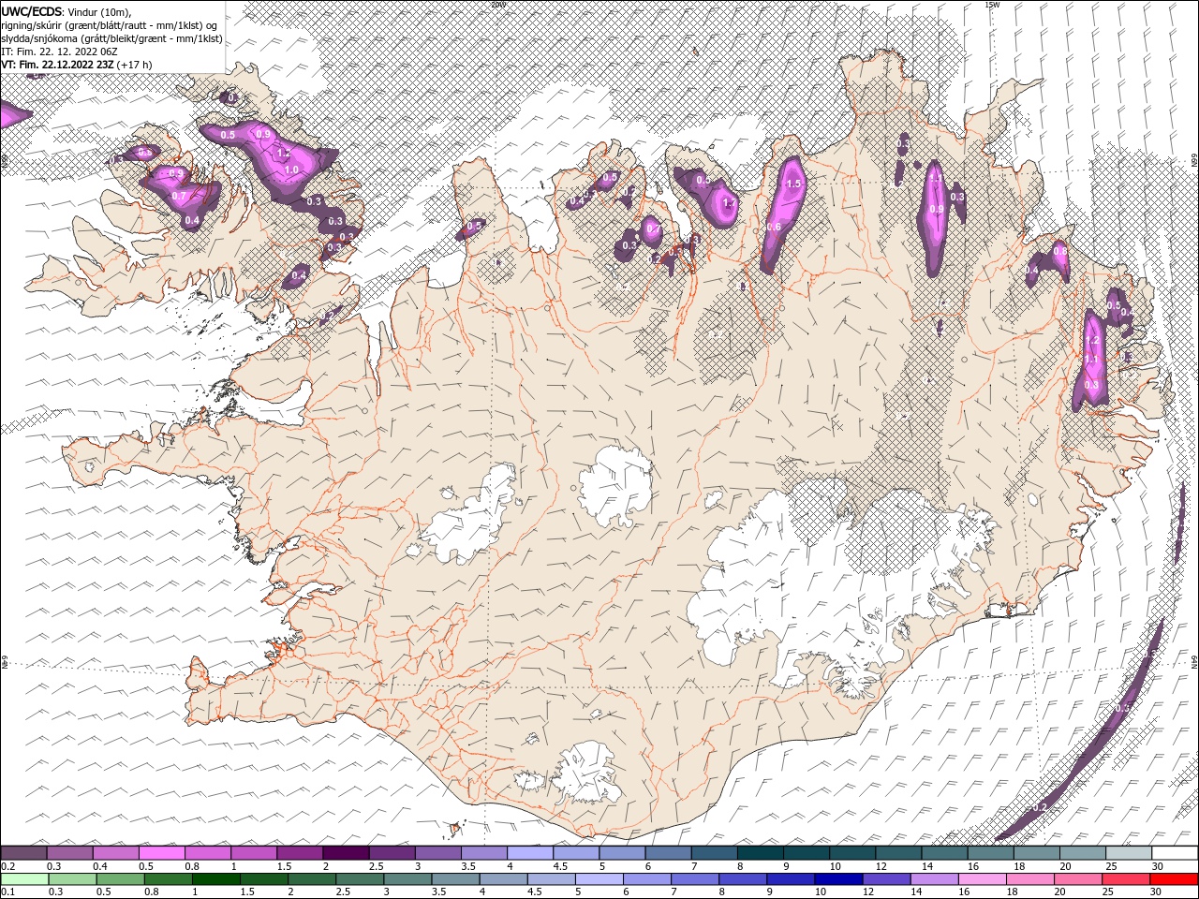Image resolution: width=1199 pixels, height=899 pixels.
Task: Click the "15W" longitude label
Action: [992, 5]
